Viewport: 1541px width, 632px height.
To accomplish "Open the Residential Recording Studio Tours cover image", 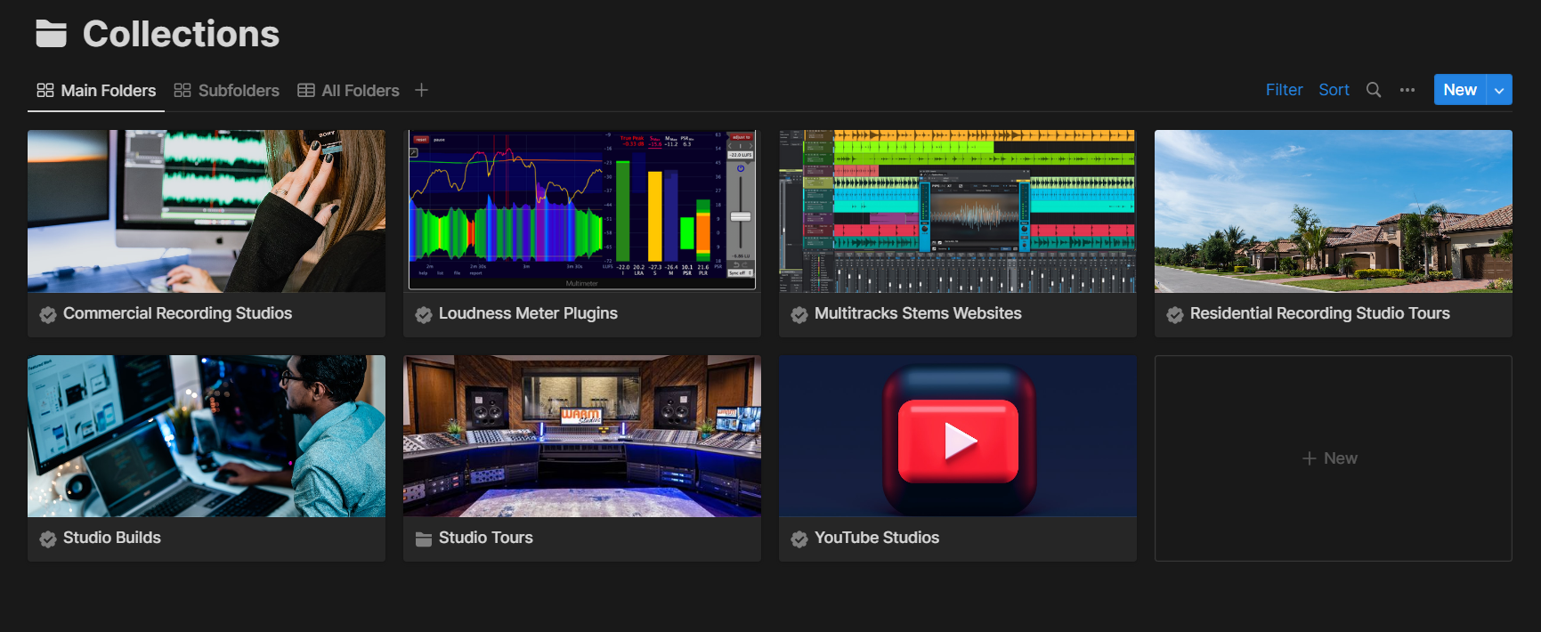I will point(1334,211).
